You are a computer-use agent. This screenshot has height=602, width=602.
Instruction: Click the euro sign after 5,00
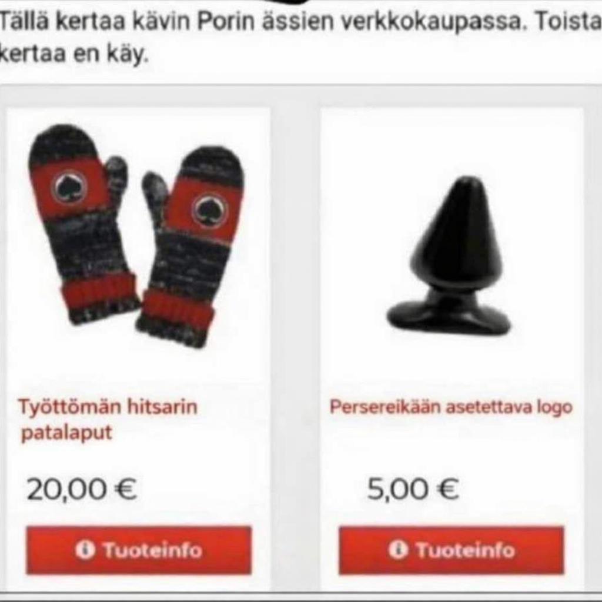(x=447, y=489)
